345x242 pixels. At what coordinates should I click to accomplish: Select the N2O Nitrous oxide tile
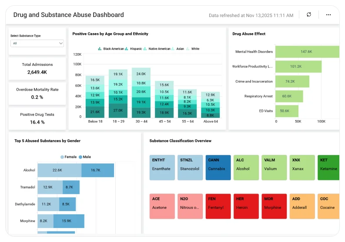(x=190, y=206)
